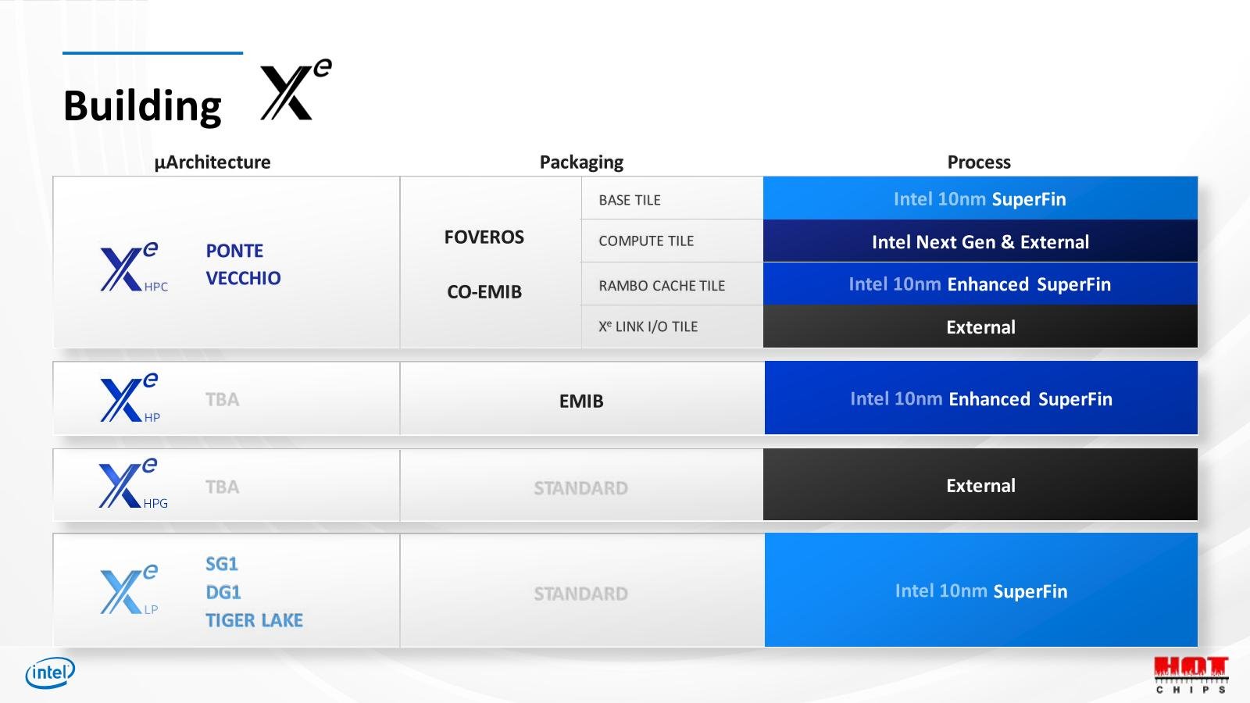Click the Hot Chips logo
1250x703 pixels.
(1191, 675)
